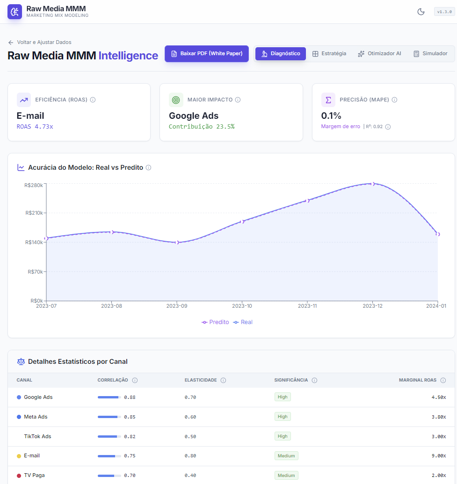Image resolution: width=457 pixels, height=484 pixels.
Task: Toggle dark mode with the moon icon
Action: (x=421, y=12)
